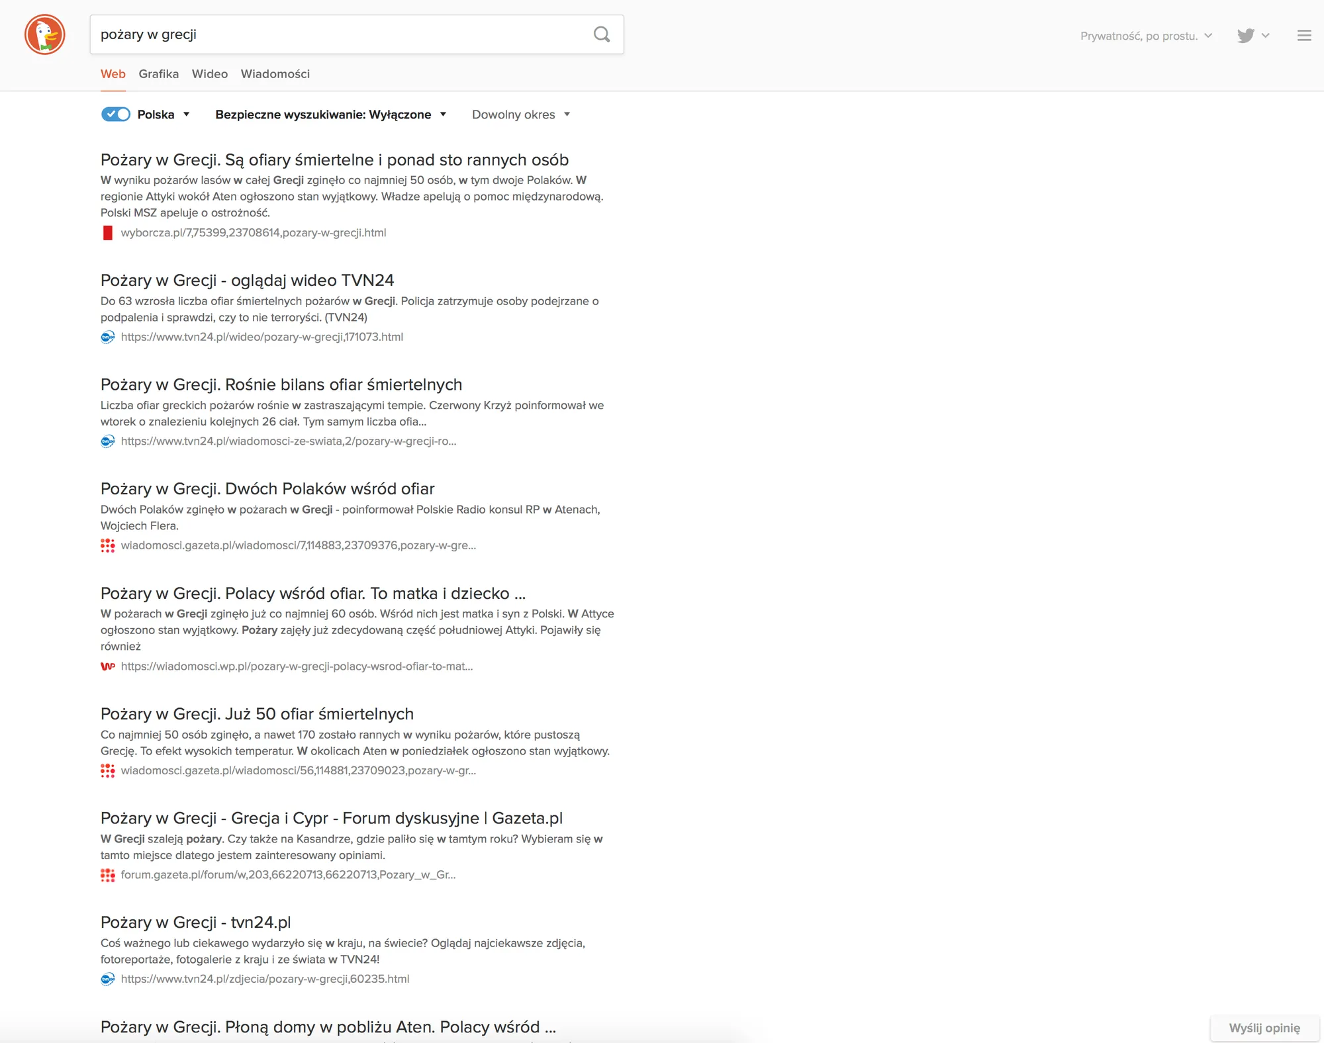Click the DuckDuckGo logo
Image resolution: width=1324 pixels, height=1043 pixels.
click(x=45, y=34)
